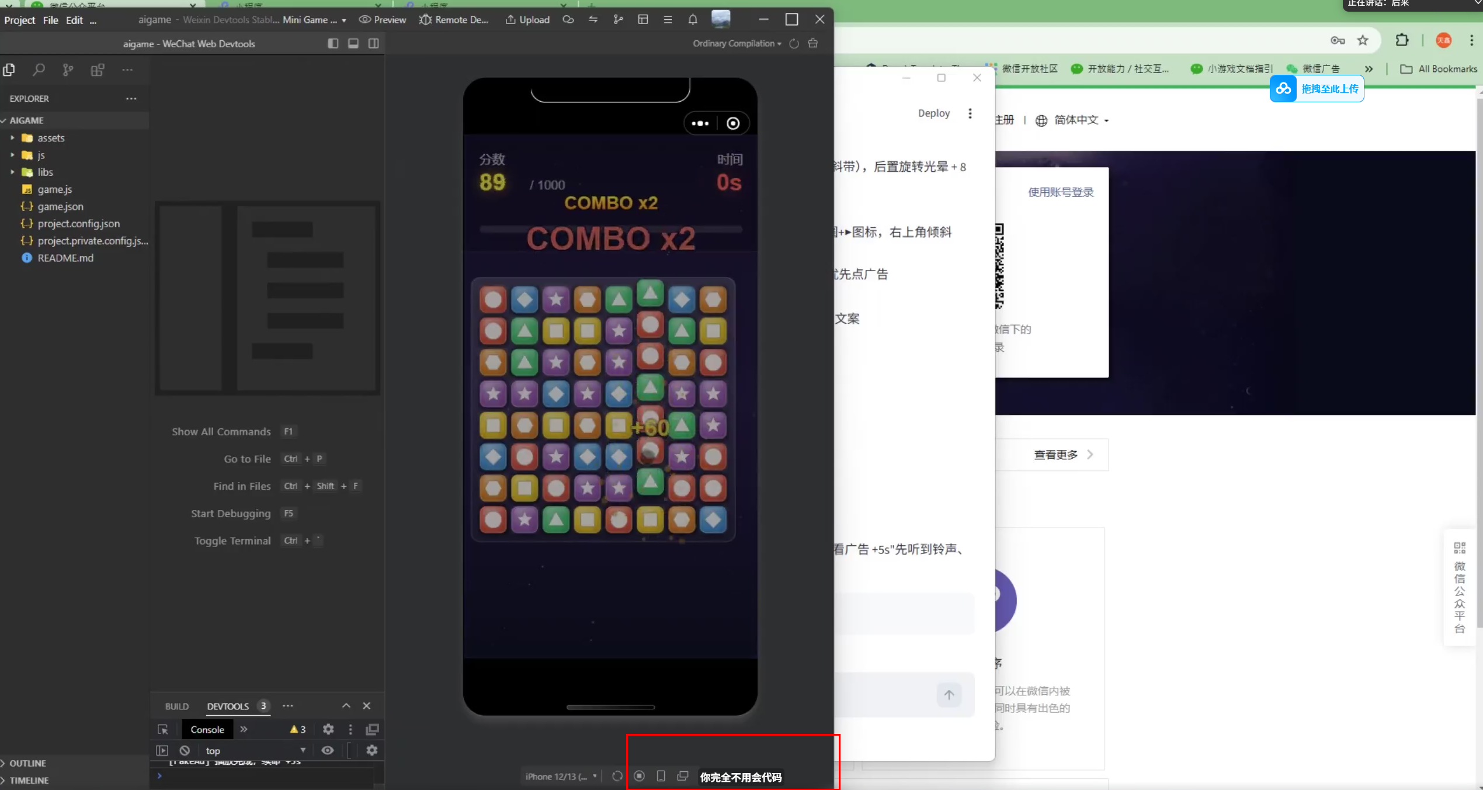The height and width of the screenshot is (790, 1483).
Task: Select the DEVTOOLS panel tab
Action: point(228,706)
